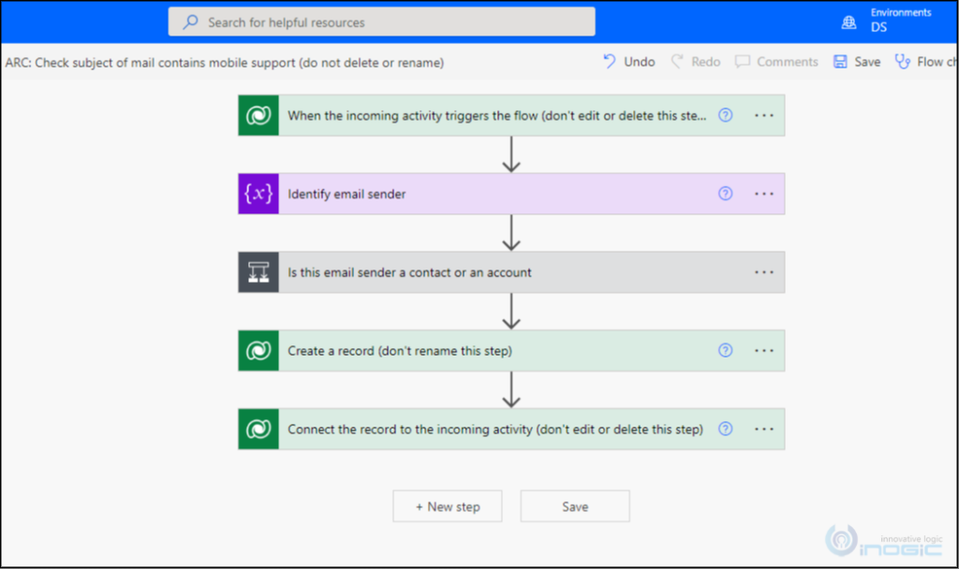Add a step using the New step button
This screenshot has width=959, height=569.
[447, 505]
